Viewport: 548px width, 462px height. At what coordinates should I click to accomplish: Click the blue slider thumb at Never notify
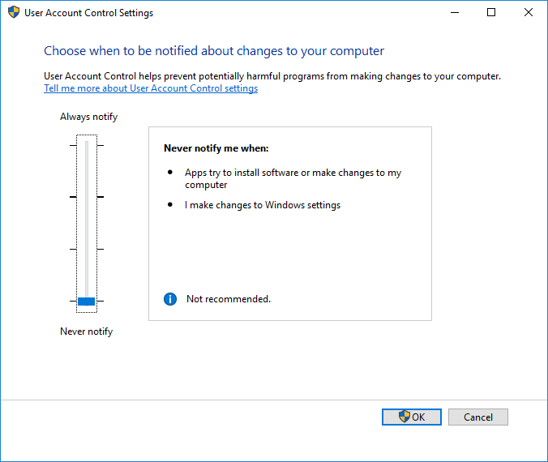tap(86, 302)
